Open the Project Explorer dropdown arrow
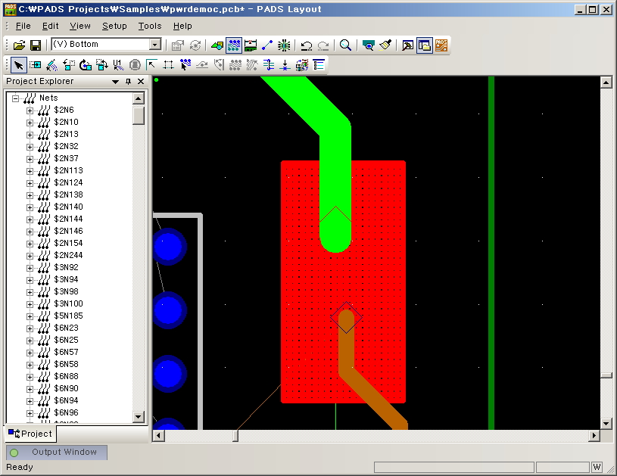This screenshot has width=617, height=476. pyautogui.click(x=115, y=82)
